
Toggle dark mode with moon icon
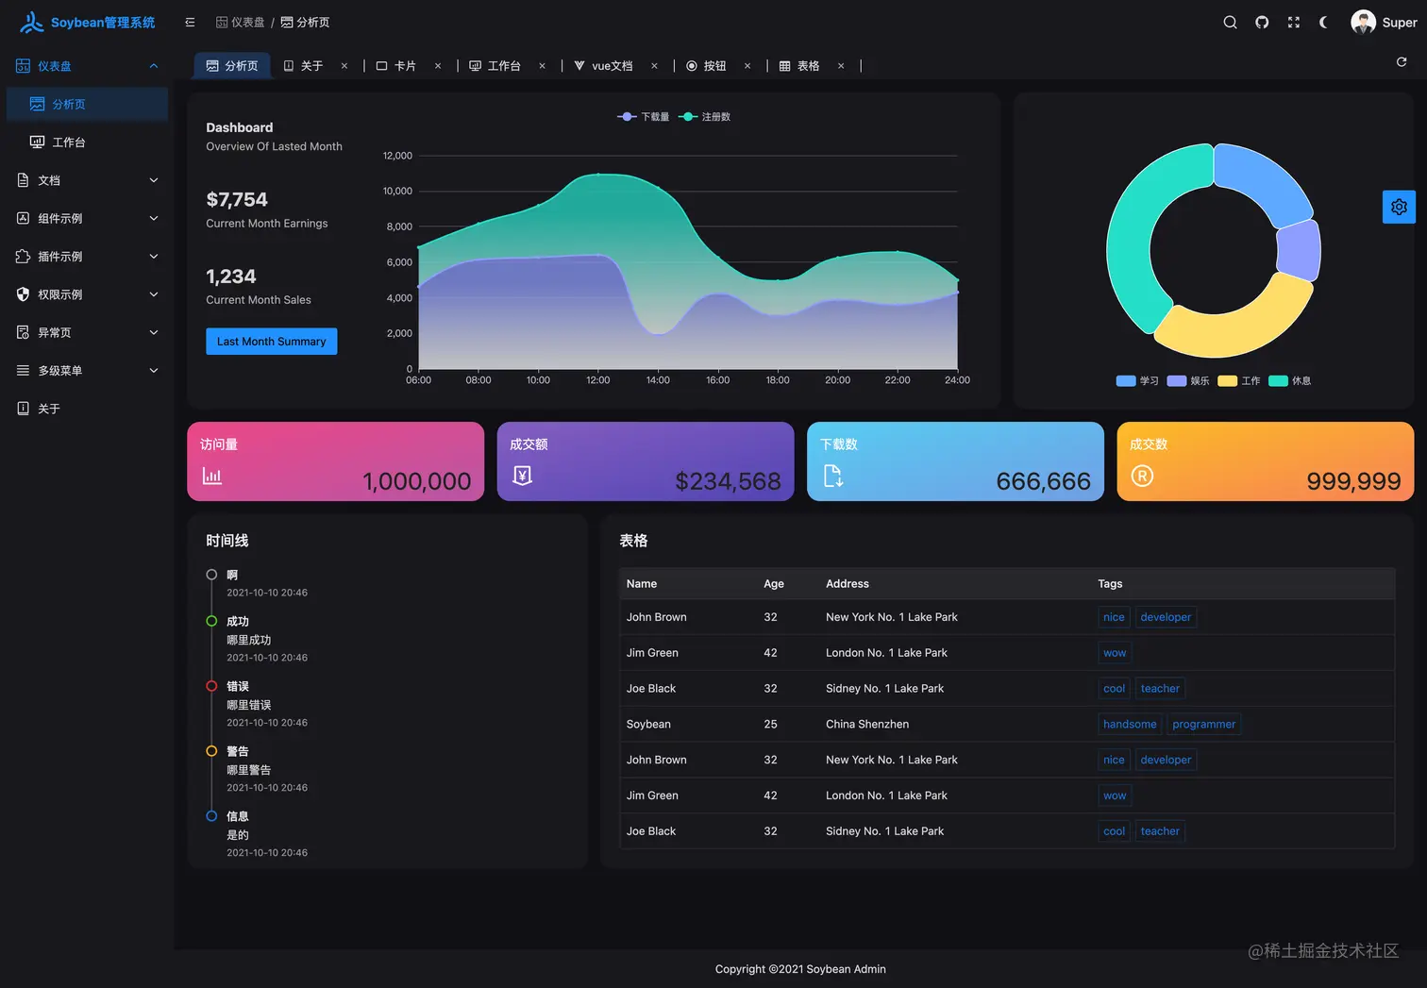pyautogui.click(x=1324, y=23)
